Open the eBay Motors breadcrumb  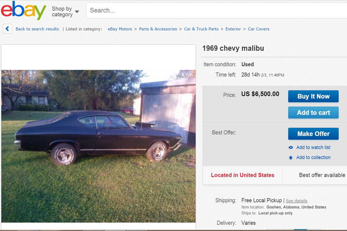pos(120,29)
